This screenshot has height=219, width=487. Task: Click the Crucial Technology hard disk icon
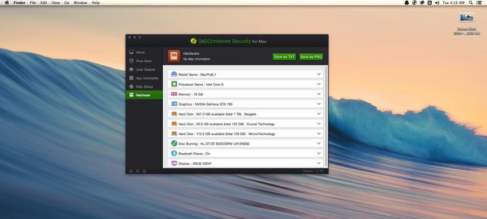click(x=174, y=124)
